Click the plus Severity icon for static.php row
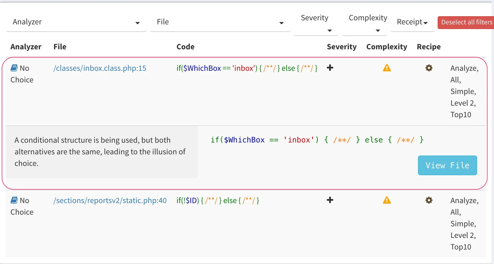The width and height of the screenshot is (494, 264). tap(330, 200)
